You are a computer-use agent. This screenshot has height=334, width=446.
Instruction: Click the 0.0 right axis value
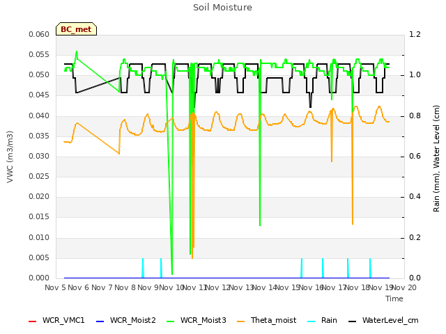[415, 278]
